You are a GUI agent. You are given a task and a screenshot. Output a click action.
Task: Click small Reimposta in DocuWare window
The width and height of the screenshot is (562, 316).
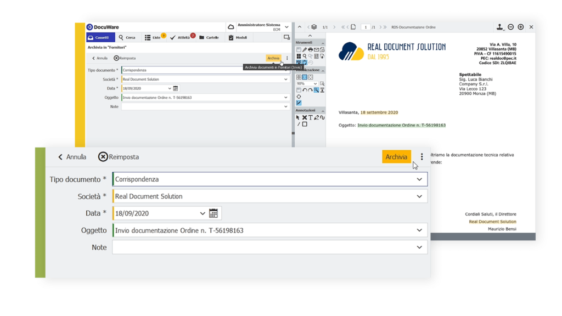(x=125, y=58)
